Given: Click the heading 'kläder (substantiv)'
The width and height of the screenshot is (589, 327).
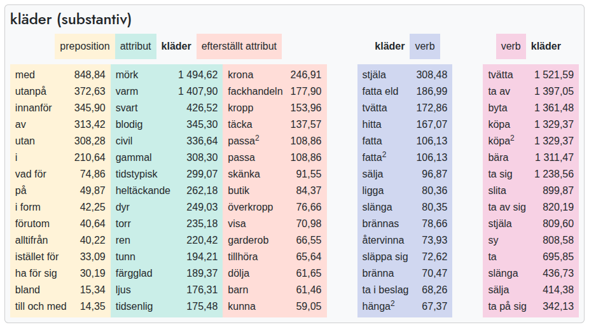Looking at the screenshot, I should (71, 20).
